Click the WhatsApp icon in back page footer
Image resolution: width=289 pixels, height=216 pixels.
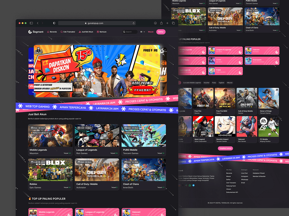[190, 185]
